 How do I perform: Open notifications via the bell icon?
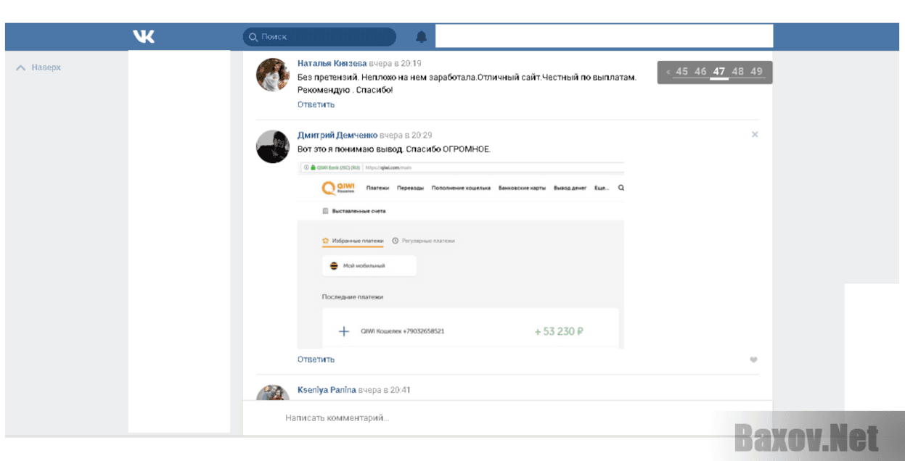tap(422, 36)
